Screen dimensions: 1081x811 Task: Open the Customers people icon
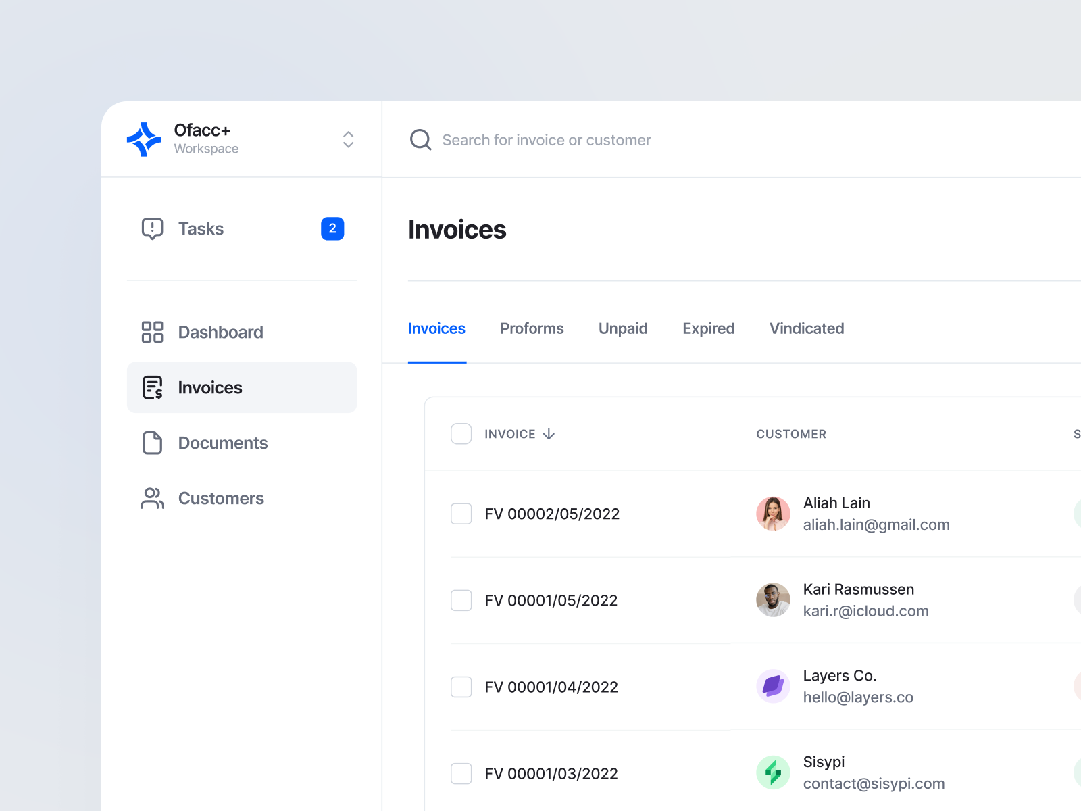(x=151, y=498)
